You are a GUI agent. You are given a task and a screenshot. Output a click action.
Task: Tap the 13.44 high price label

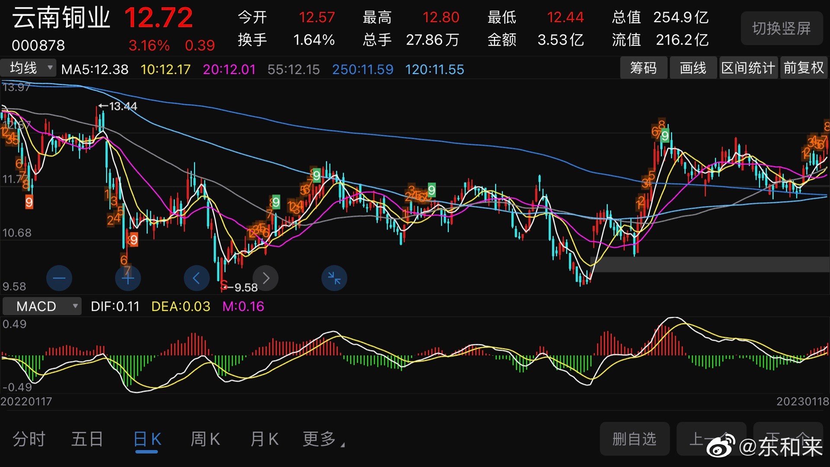tap(122, 106)
